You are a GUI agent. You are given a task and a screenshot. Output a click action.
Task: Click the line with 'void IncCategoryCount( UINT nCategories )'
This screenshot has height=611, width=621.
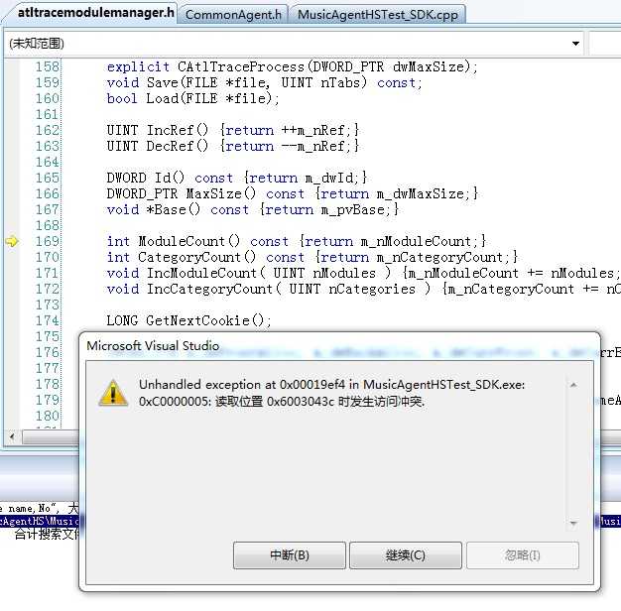[362, 289]
